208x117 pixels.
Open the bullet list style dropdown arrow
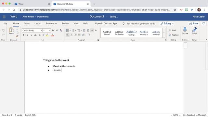point(70,31)
